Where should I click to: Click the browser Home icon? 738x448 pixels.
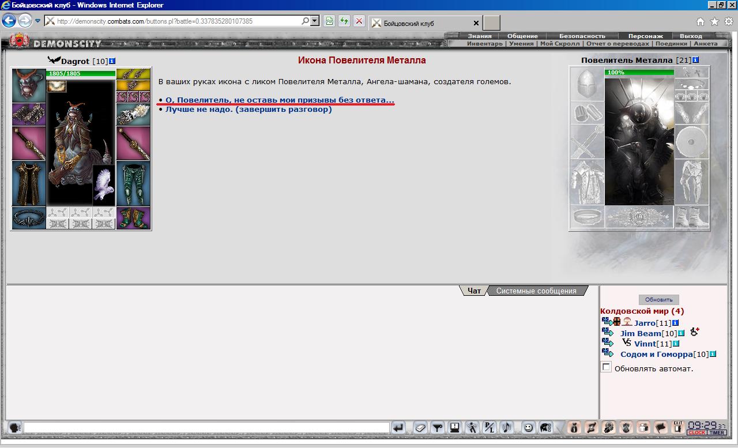pyautogui.click(x=701, y=22)
